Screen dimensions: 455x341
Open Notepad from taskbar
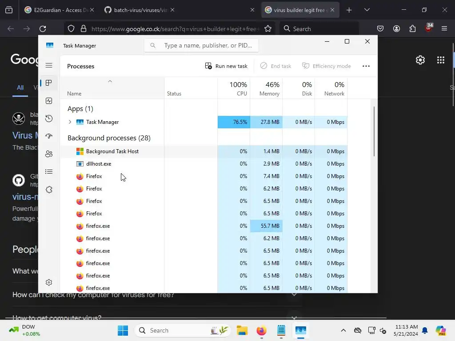coord(281,330)
